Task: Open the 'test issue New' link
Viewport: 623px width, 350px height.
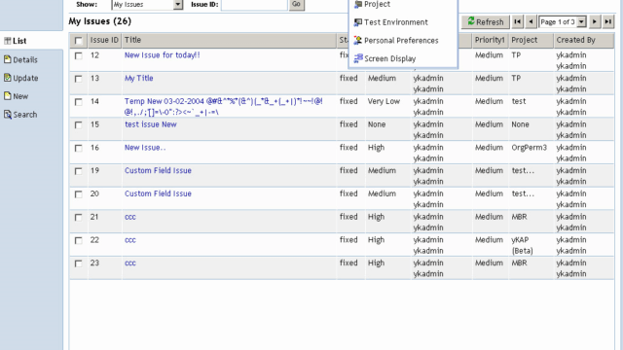Action: (151, 124)
